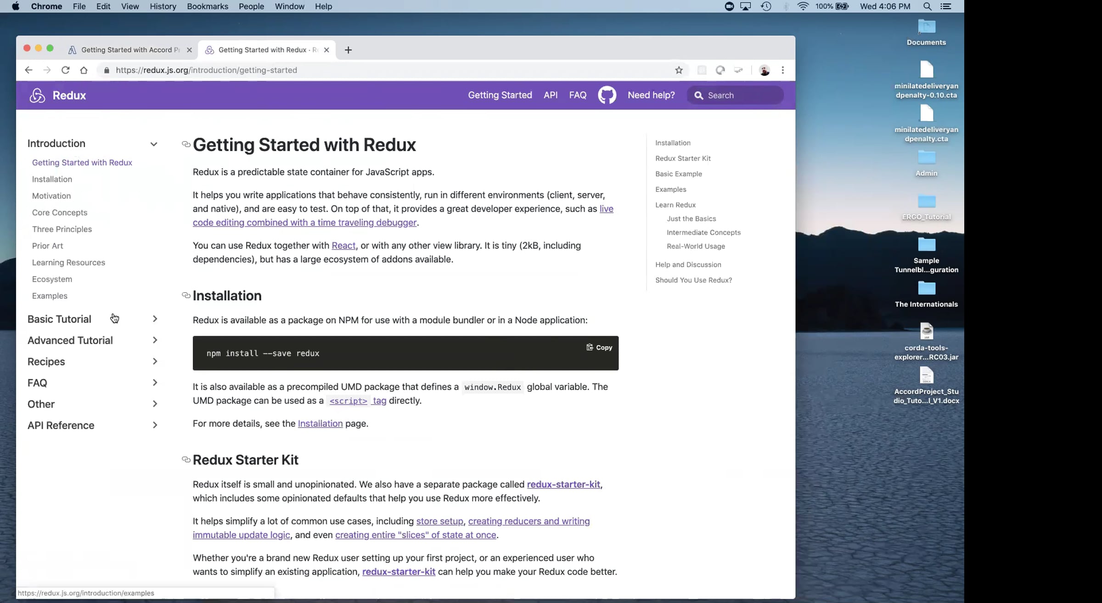
Task: Collapse the Introduction sidebar section
Action: [154, 144]
